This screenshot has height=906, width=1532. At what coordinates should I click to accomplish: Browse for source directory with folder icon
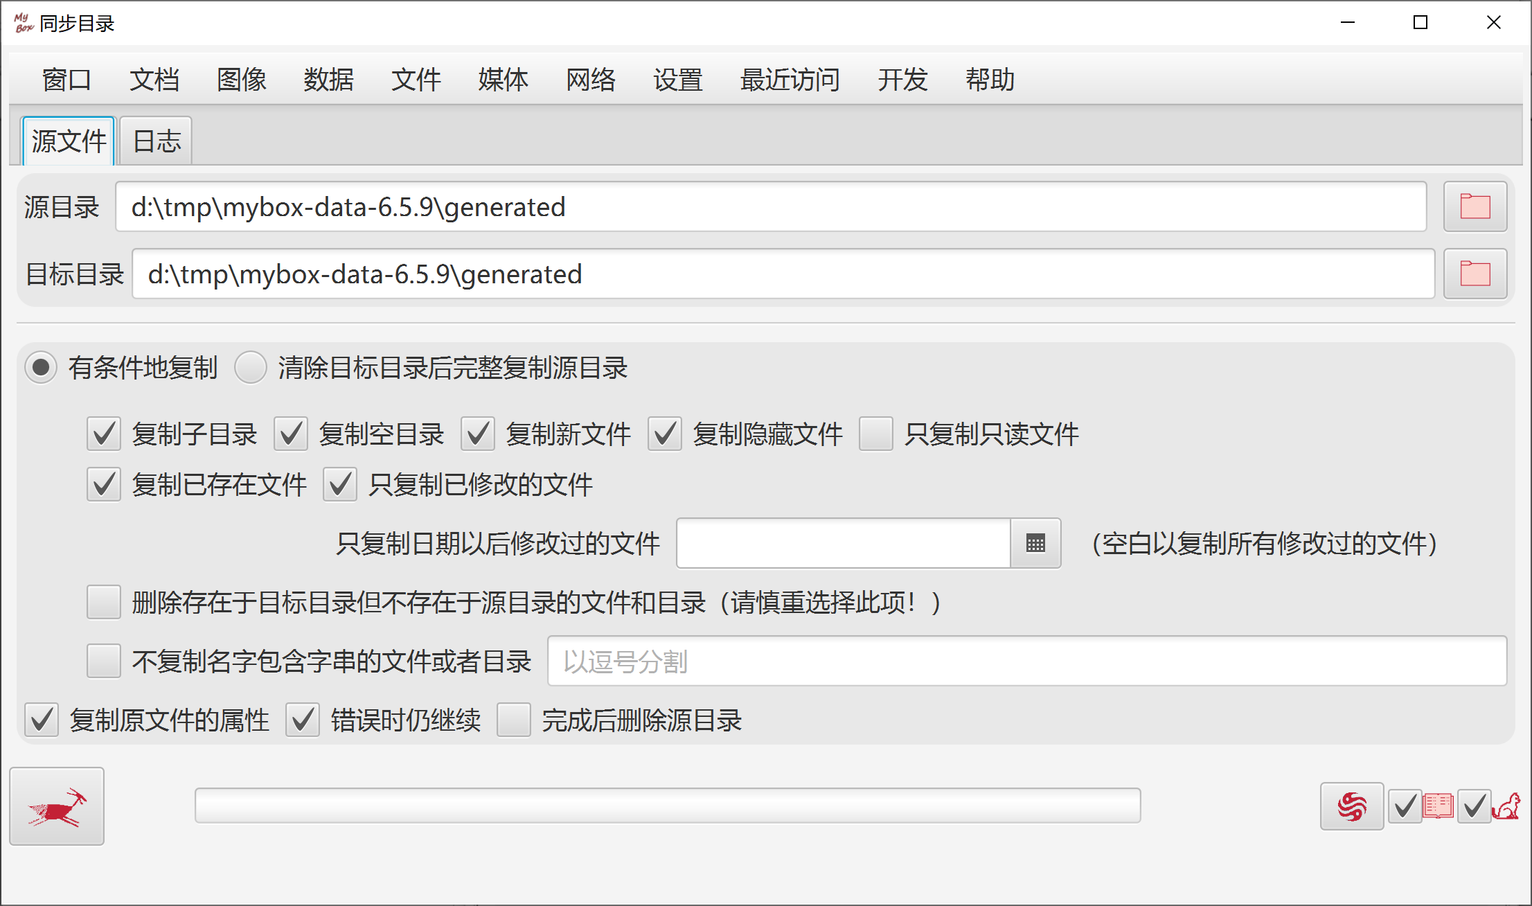1475,206
